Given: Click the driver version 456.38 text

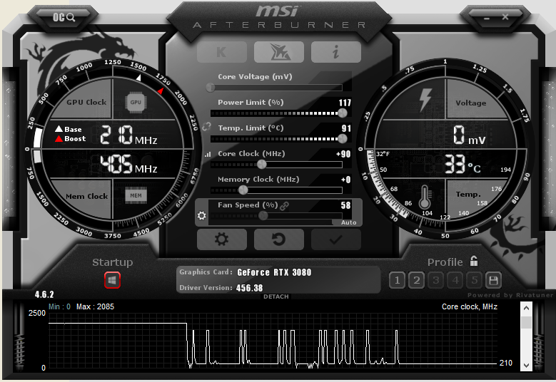Looking at the screenshot, I should click(x=249, y=288).
